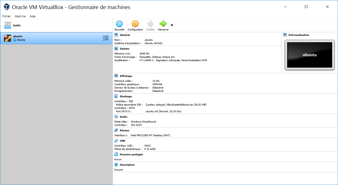Click the Prévisualisation section icon
The height and width of the screenshot is (185, 338).
285,35
